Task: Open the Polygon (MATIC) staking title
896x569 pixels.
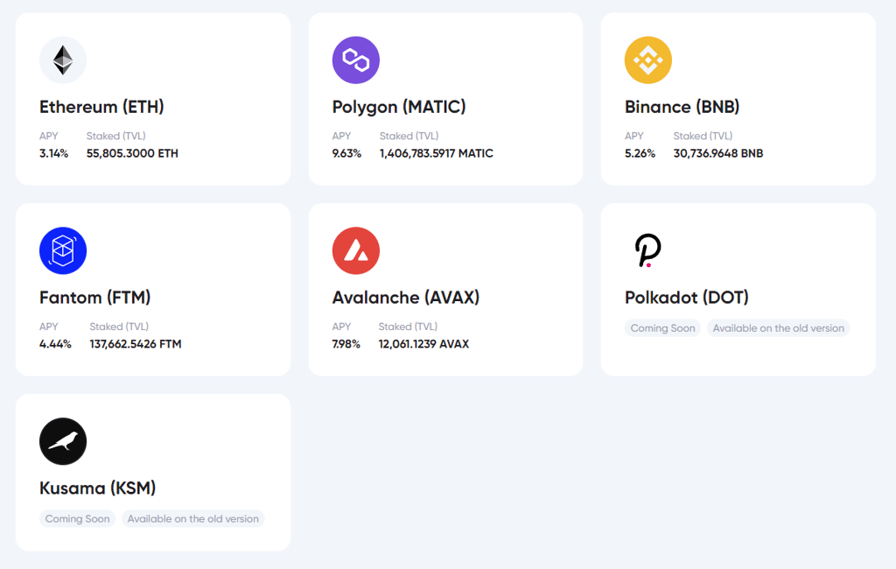Action: [x=399, y=107]
